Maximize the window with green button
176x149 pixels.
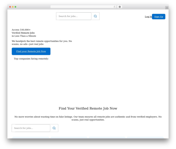pos(15,7)
